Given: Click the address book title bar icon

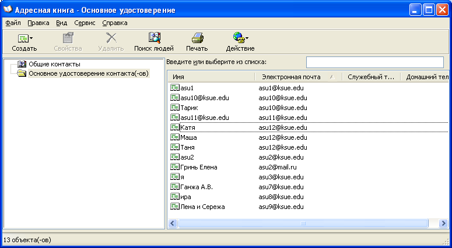Looking at the screenshot, I should [8, 10].
